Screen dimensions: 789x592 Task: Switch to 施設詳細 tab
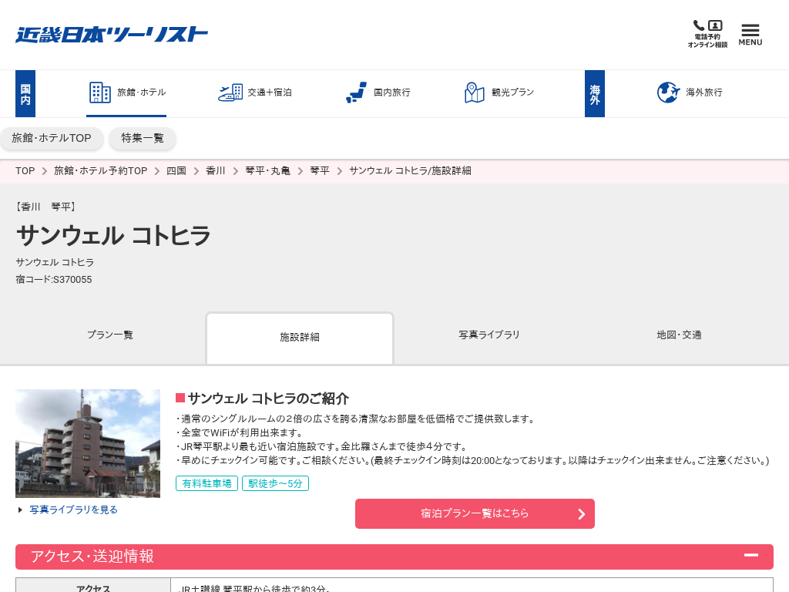tap(300, 338)
